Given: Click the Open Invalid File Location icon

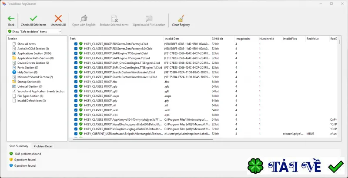Looking at the screenshot, I should (149, 18).
